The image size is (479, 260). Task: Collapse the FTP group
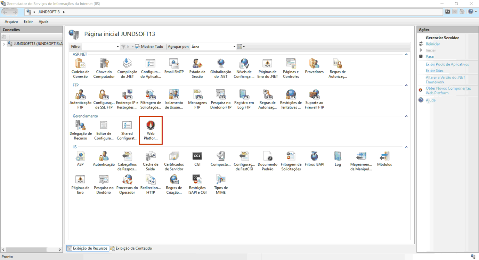[406, 85]
